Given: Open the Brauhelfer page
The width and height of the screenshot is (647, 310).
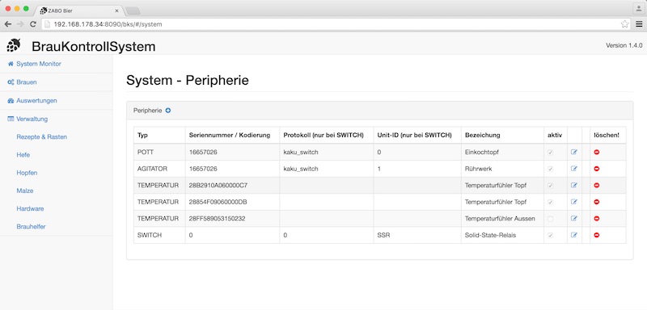Looking at the screenshot, I should (31, 227).
